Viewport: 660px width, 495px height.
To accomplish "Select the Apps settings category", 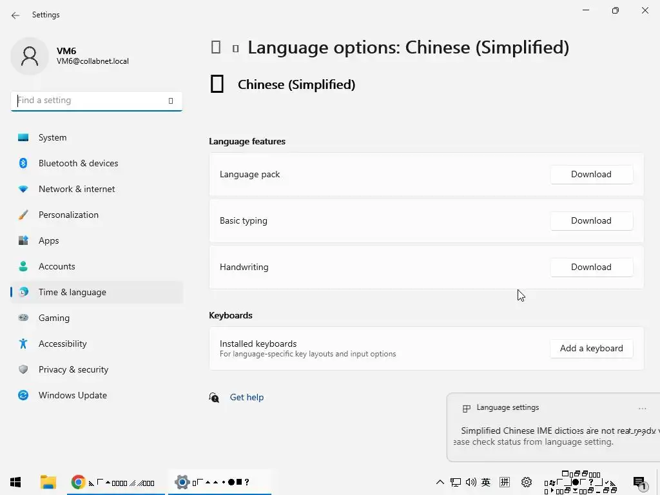I will 48,240.
